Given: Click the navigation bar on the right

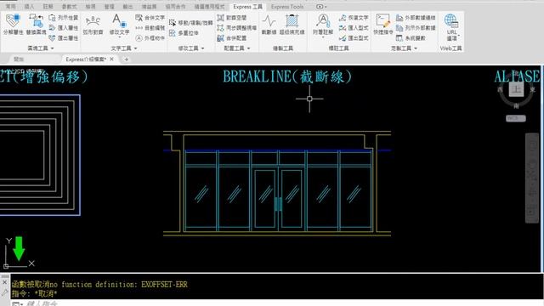Looking at the screenshot, I should click(532, 178).
